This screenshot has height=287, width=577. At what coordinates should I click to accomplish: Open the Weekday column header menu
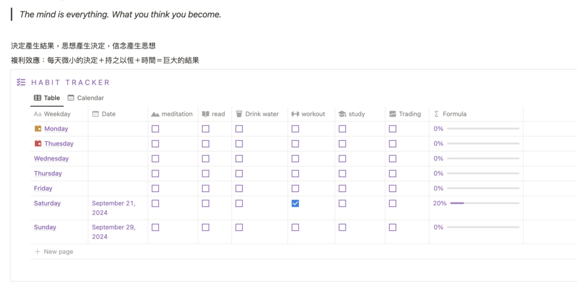point(59,114)
